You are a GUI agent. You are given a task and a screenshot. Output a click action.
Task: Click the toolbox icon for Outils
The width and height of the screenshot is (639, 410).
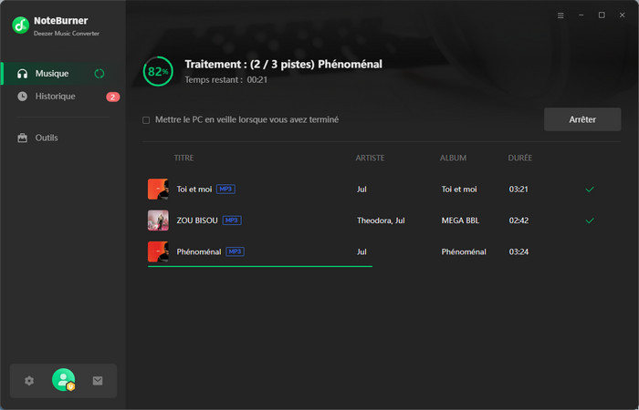[23, 138]
